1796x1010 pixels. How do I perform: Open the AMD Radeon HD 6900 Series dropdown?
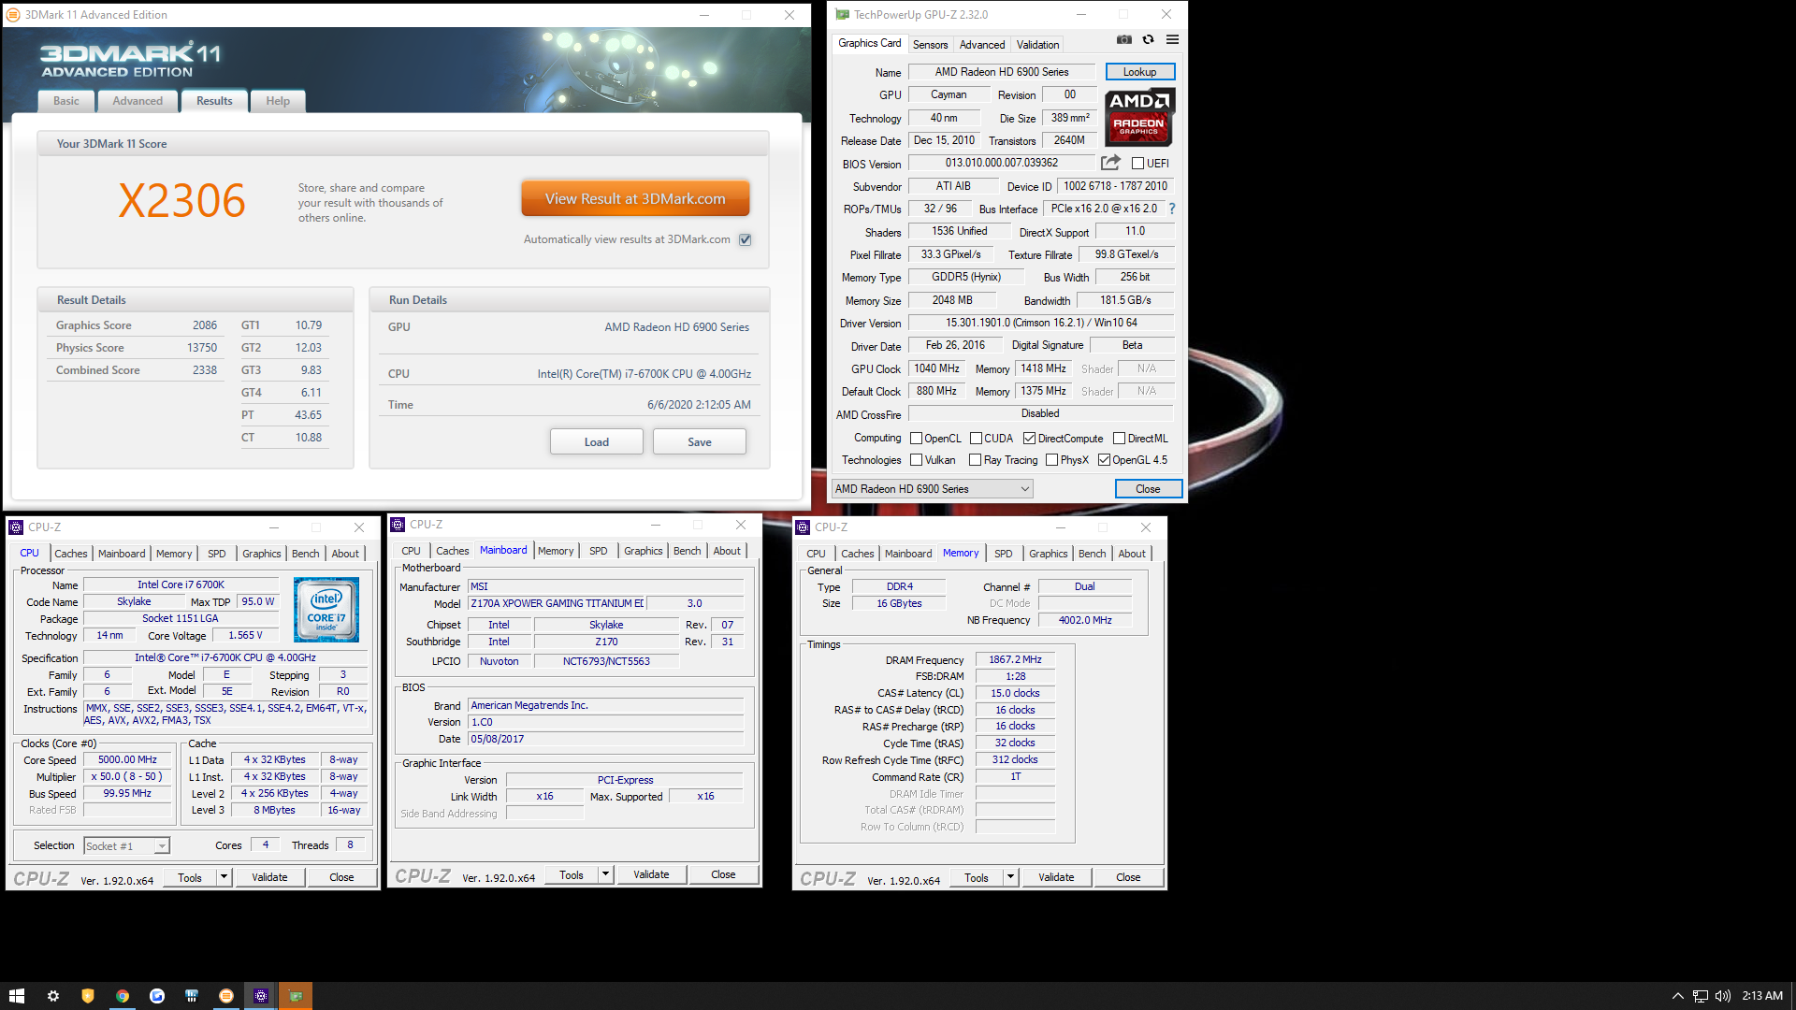click(932, 489)
